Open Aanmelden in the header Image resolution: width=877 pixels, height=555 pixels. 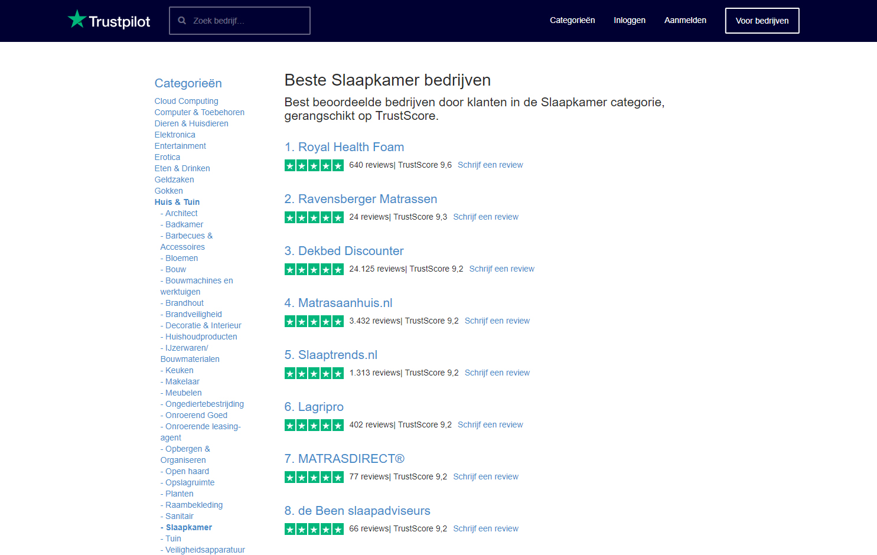[x=685, y=20]
